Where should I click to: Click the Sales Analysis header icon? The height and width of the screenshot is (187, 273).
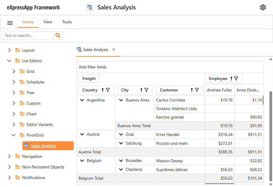click(90, 7)
